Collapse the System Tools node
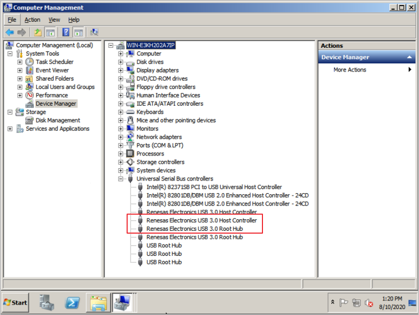 tap(10, 54)
